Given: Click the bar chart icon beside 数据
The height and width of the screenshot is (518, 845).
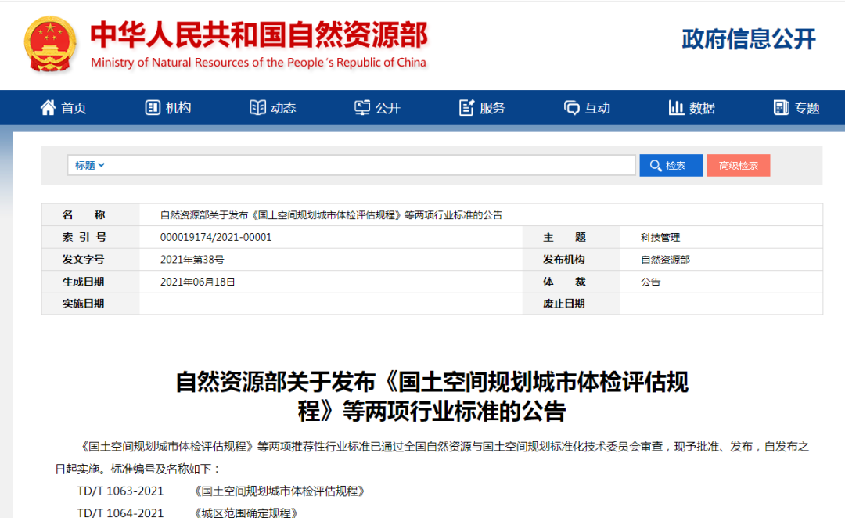Looking at the screenshot, I should (676, 108).
